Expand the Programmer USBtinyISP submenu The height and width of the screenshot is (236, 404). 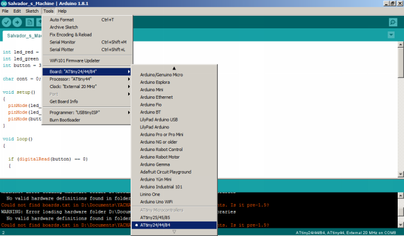coord(87,113)
